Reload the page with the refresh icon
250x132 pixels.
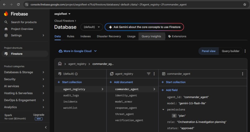18,4
